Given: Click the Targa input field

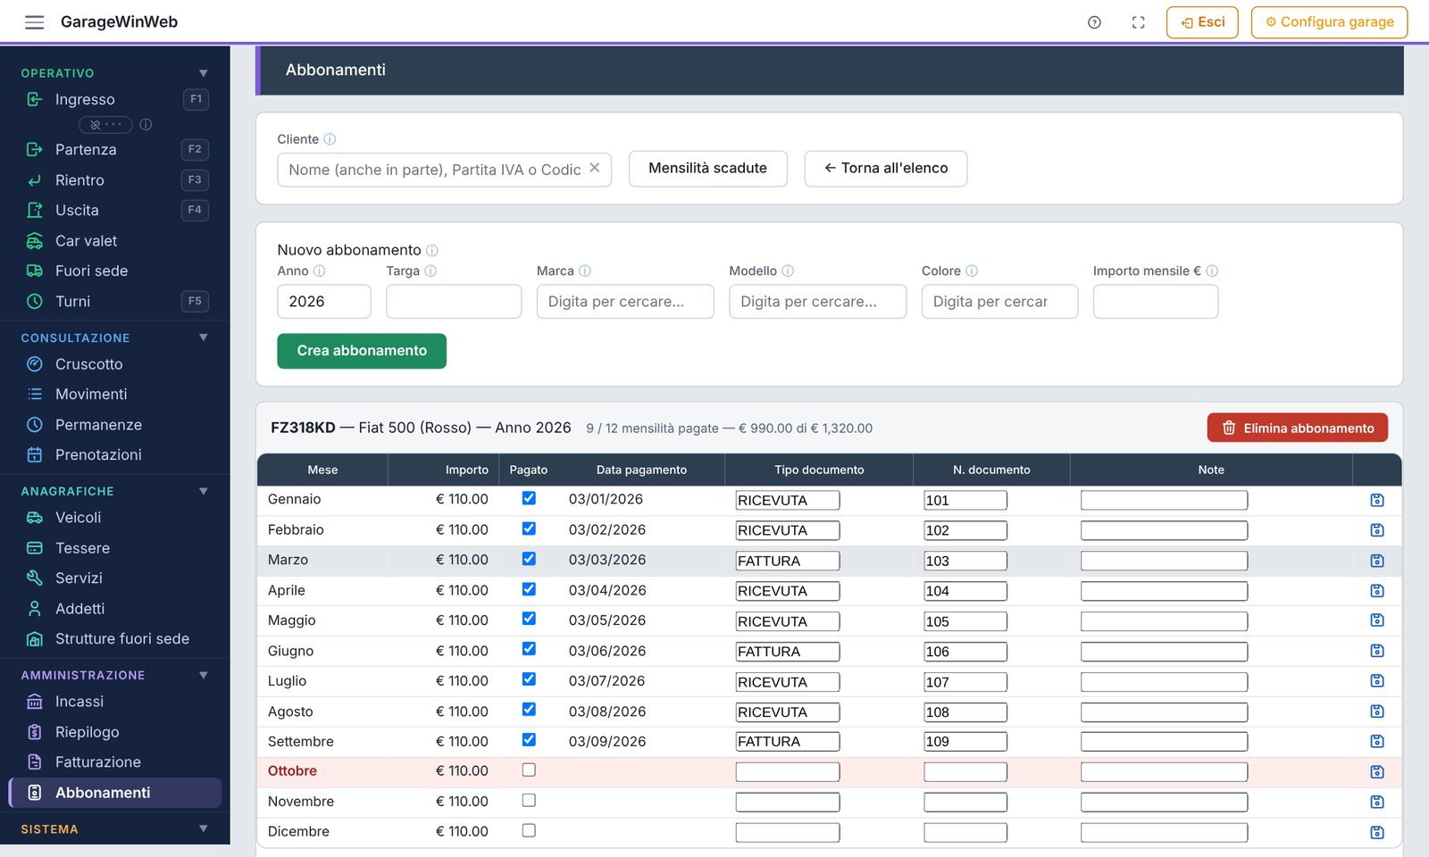Looking at the screenshot, I should point(454,302).
